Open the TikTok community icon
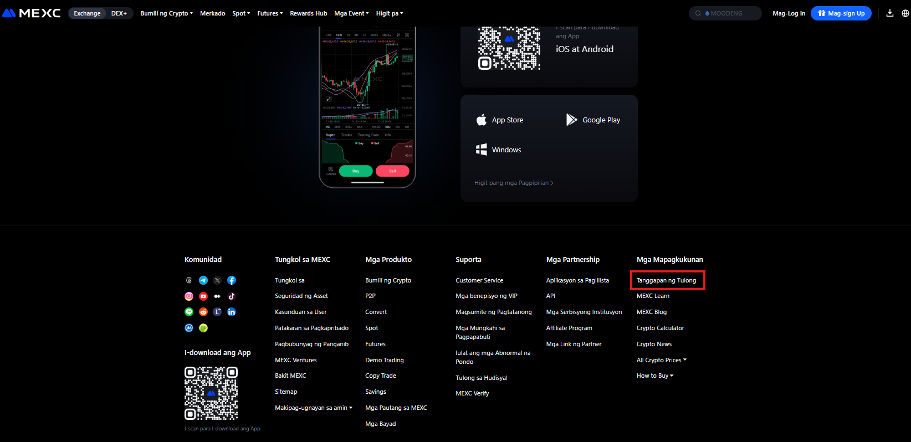Viewport: 911px width, 442px height. (232, 296)
